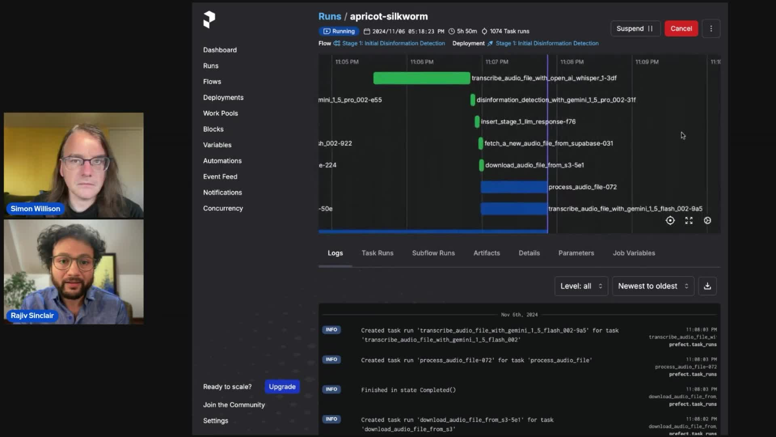This screenshot has height=437, width=776.
Task: Open Concurrency in the sidebar
Action: click(223, 208)
